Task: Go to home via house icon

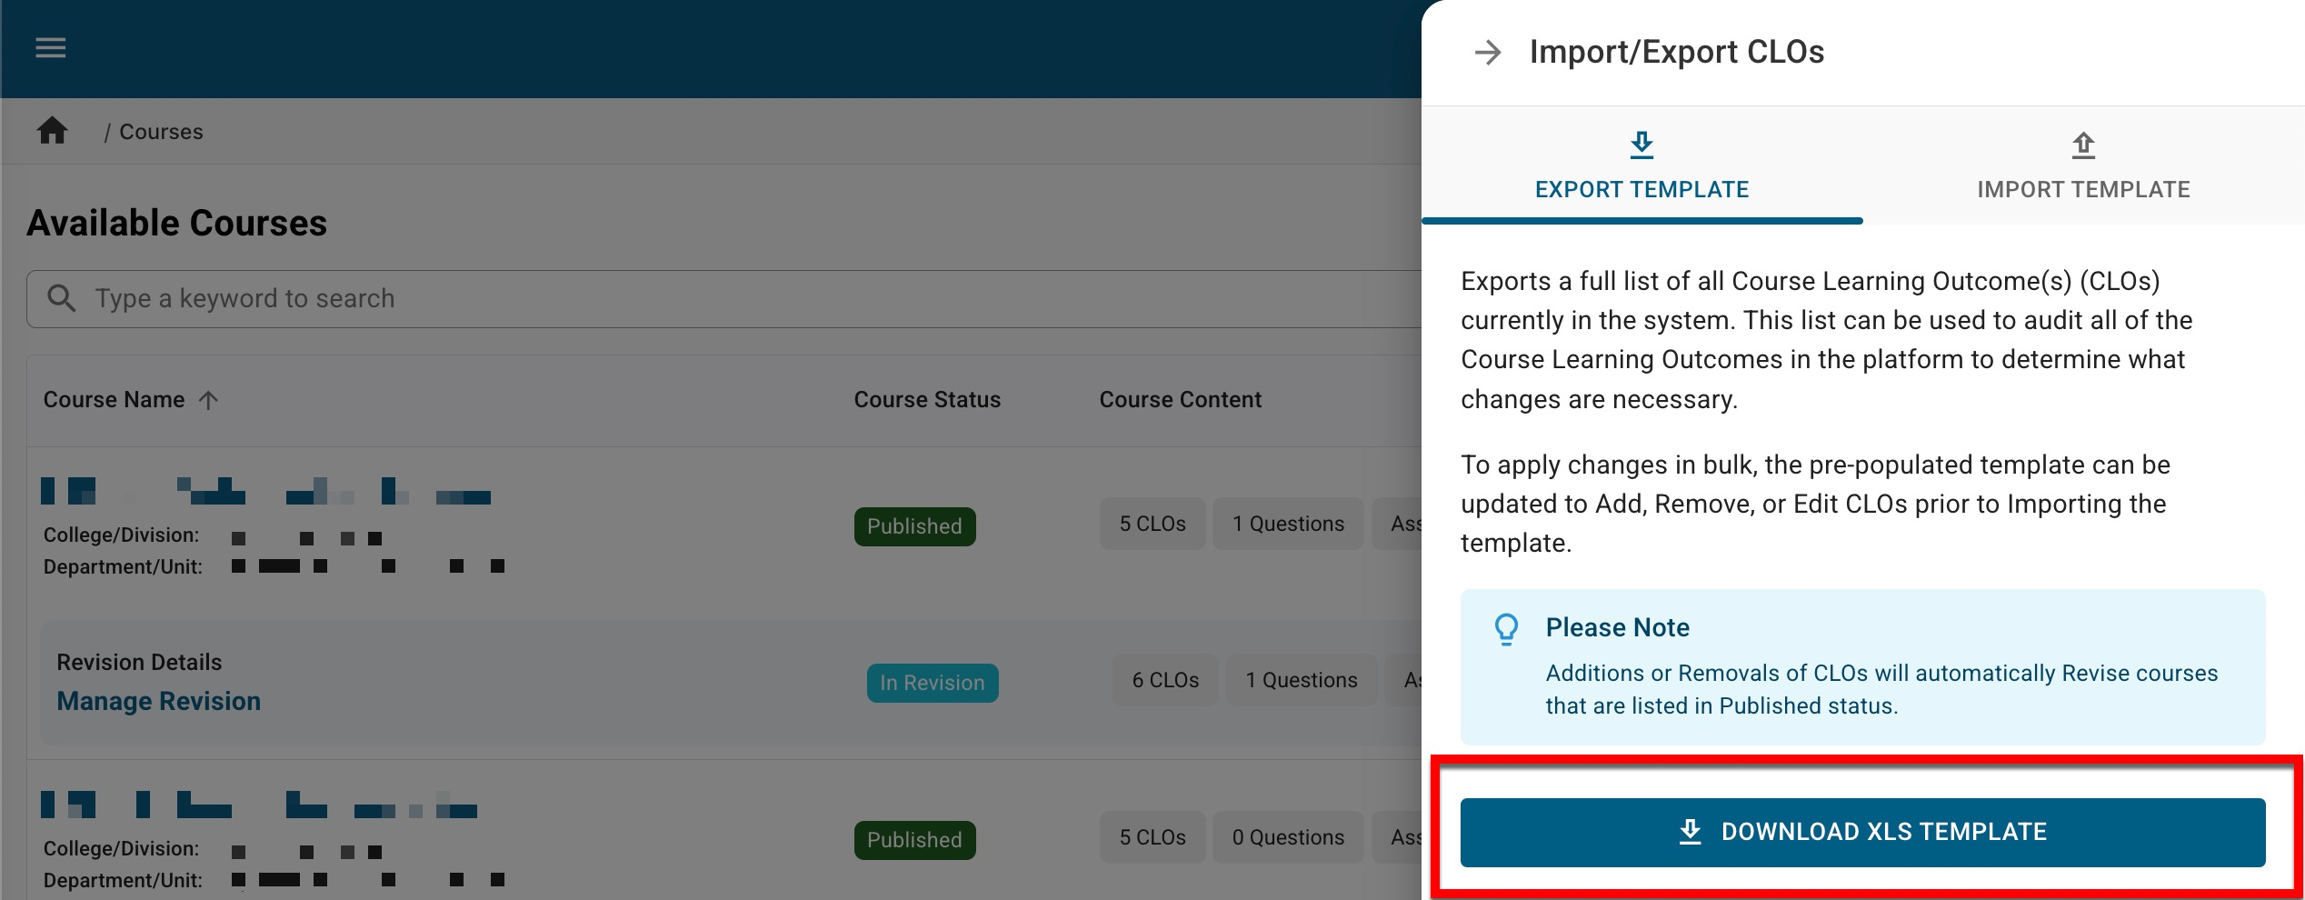Action: pyautogui.click(x=52, y=132)
